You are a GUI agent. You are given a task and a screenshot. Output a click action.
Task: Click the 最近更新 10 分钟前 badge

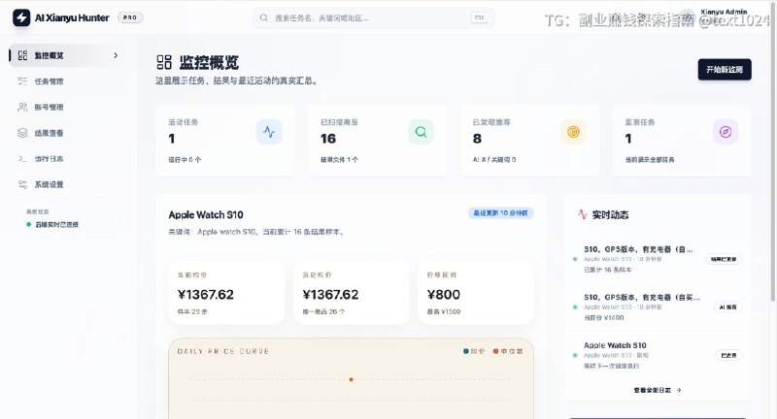pos(500,213)
